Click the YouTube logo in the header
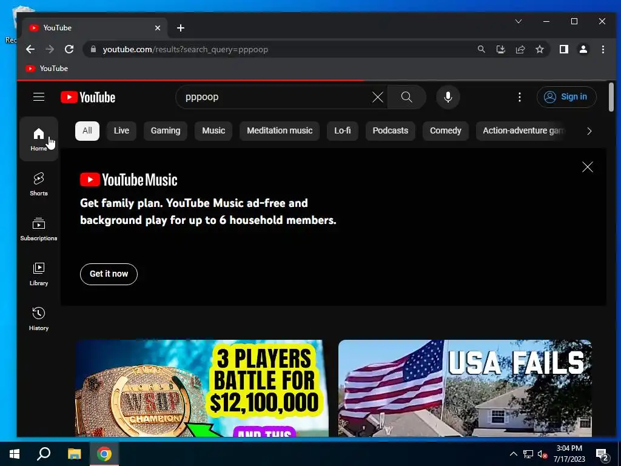Image resolution: width=621 pixels, height=466 pixels. tap(88, 98)
